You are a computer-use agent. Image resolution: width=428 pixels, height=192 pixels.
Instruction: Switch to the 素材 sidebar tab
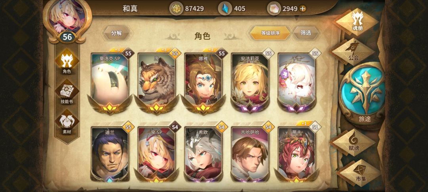[67, 123]
